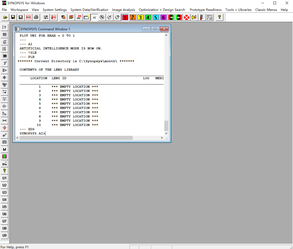
Task: Open the Workspace menu
Action: (19, 10)
